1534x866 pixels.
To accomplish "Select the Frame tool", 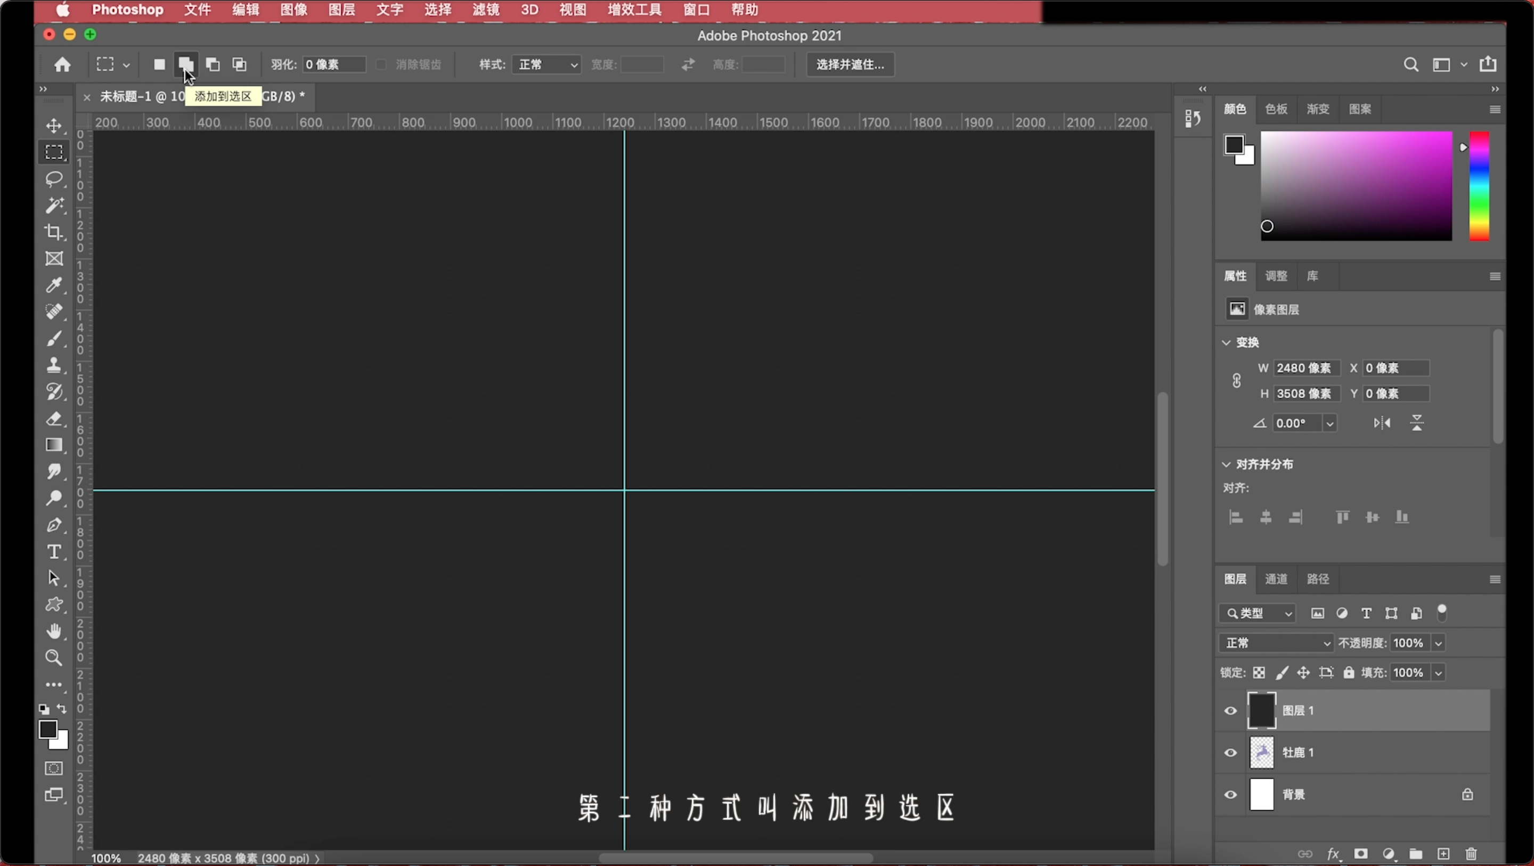I will coord(54,258).
